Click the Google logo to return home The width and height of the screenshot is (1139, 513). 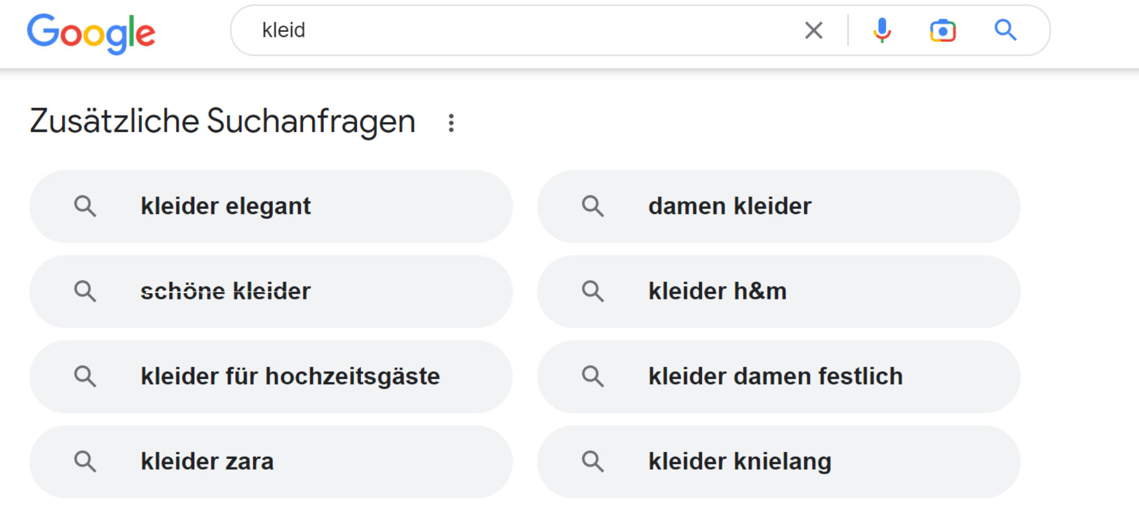coord(91,33)
